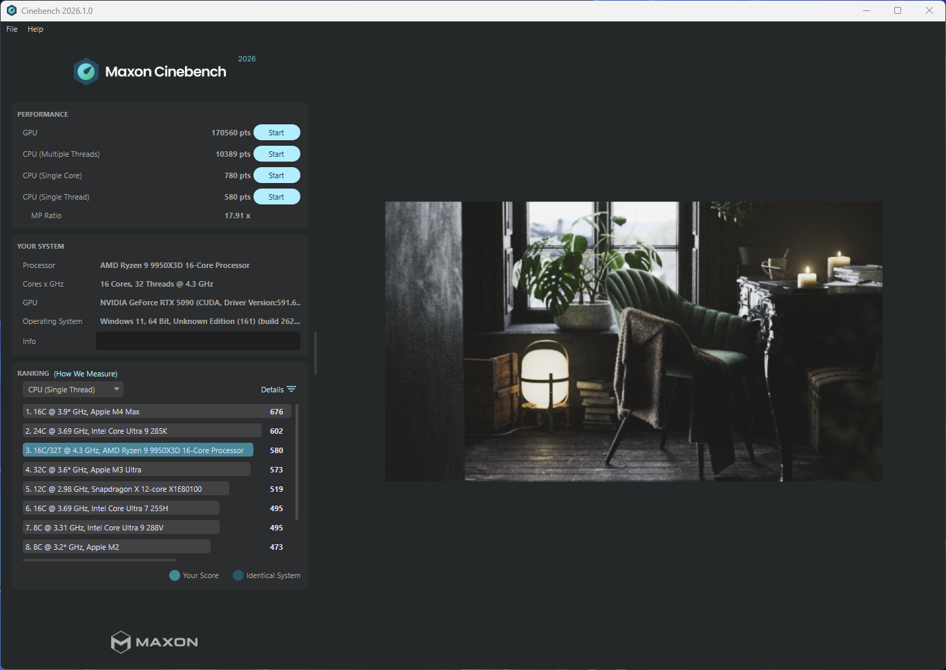The height and width of the screenshot is (670, 946).
Task: Click the Processor name AMD Ryzen 9 9950X3D
Action: [x=175, y=265]
